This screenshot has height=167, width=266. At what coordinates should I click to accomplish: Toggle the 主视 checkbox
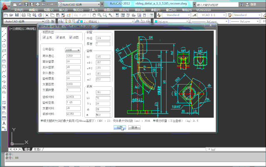pyautogui.click(x=45, y=38)
